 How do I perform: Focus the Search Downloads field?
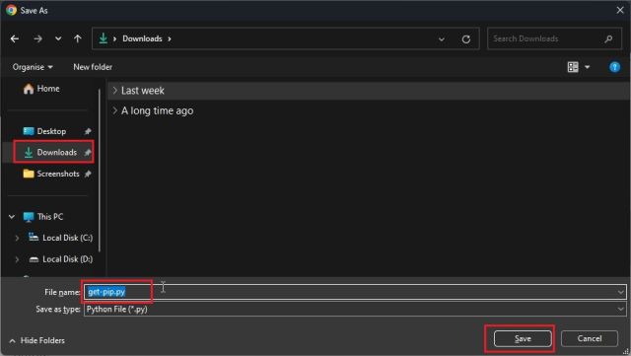554,38
